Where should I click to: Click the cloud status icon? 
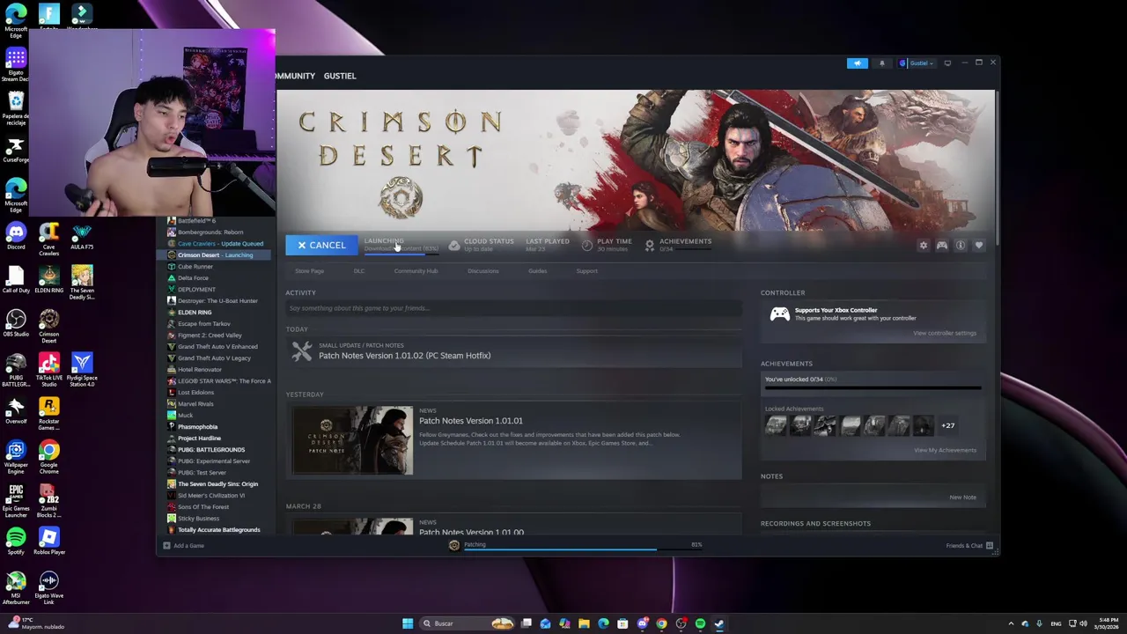453,246
